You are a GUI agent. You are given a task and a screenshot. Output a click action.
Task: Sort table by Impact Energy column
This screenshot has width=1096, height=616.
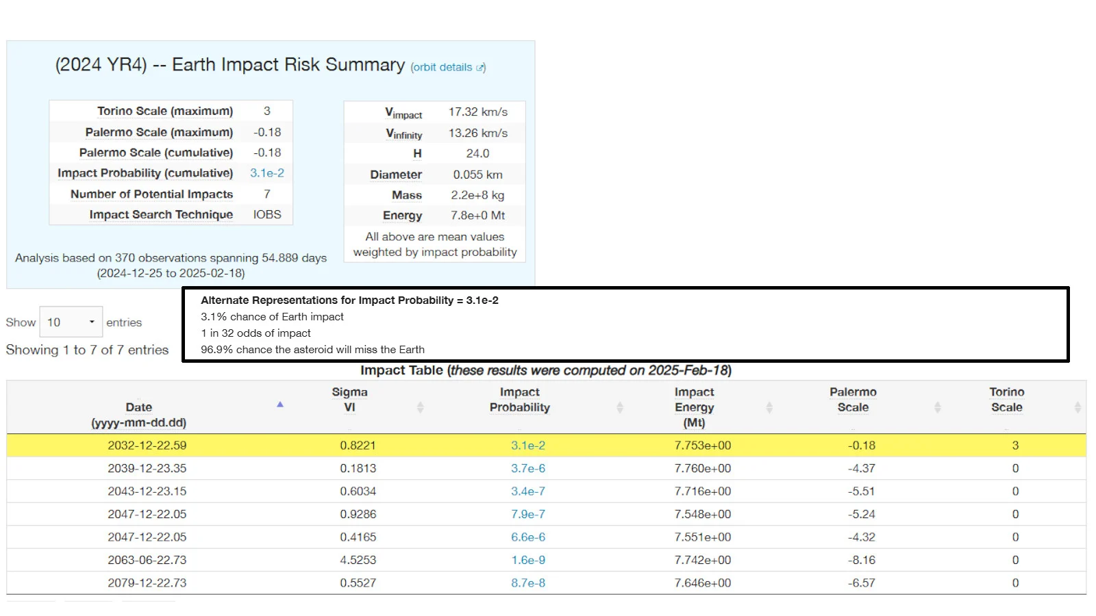click(x=695, y=407)
